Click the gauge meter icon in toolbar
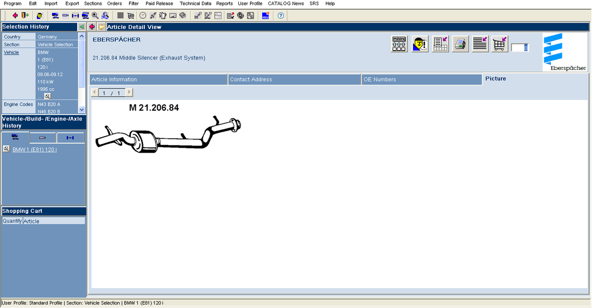Image resolution: width=592 pixels, height=308 pixels. (x=173, y=15)
